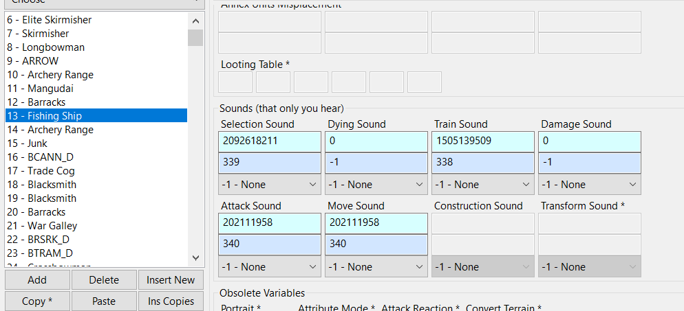Click the Ins Copies button

(x=171, y=301)
